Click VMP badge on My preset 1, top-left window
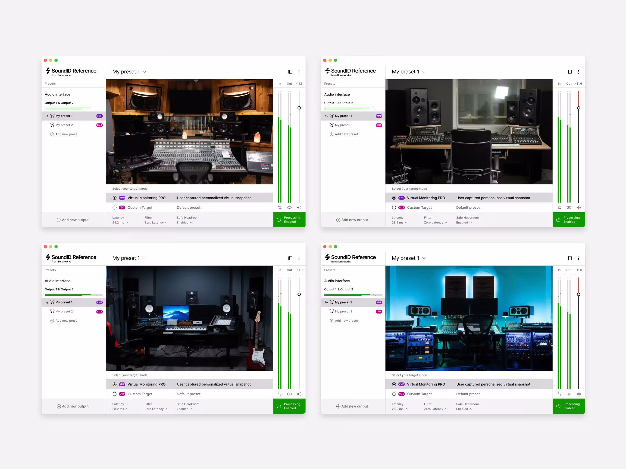 99,116
